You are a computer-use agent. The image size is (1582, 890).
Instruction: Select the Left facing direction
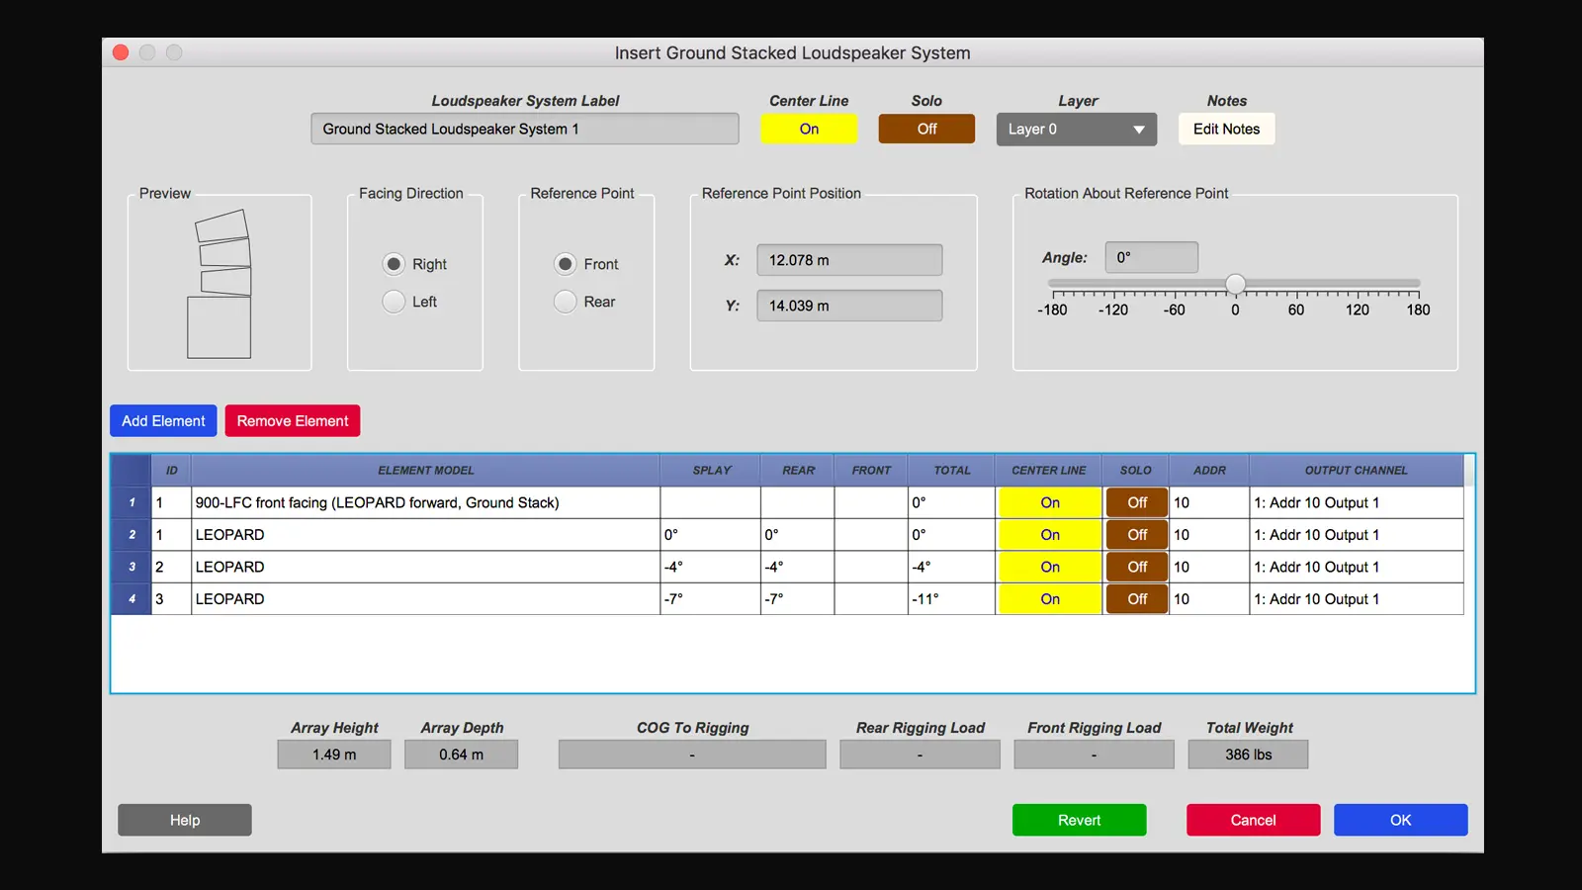coord(394,302)
